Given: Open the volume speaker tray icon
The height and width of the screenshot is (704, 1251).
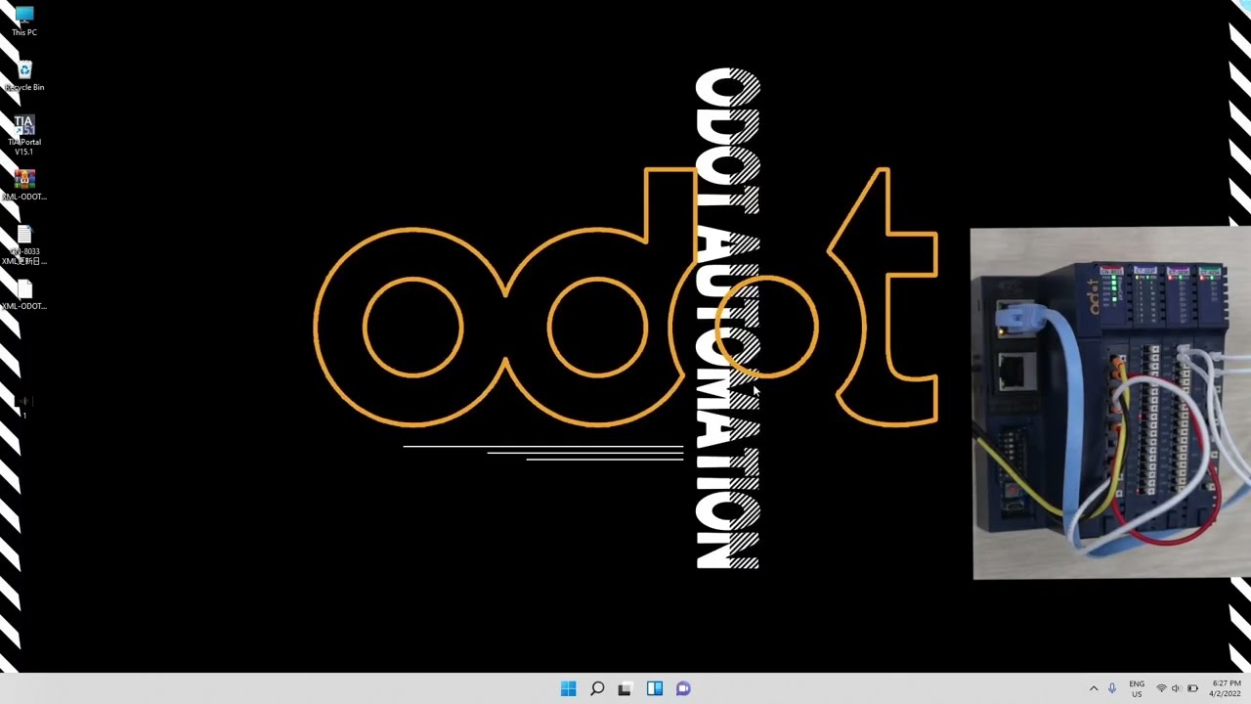Looking at the screenshot, I should 1176,688.
